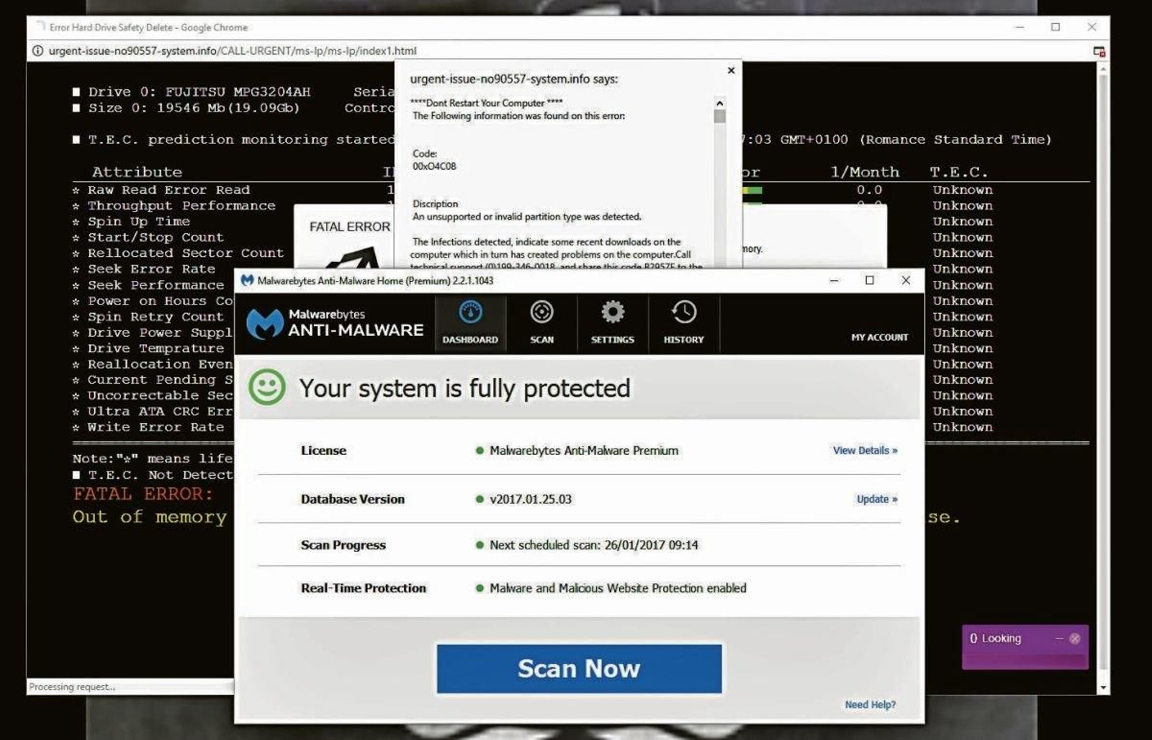Click the 'Attribute' column header
1152x740 pixels.
pos(137,172)
